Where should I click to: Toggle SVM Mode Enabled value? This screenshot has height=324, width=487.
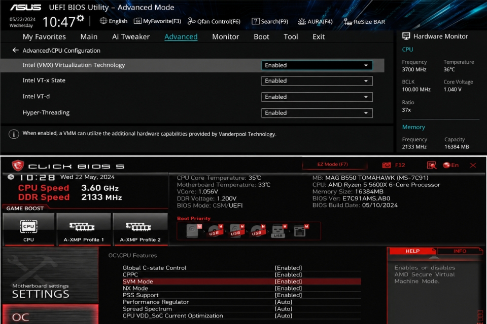coord(288,281)
